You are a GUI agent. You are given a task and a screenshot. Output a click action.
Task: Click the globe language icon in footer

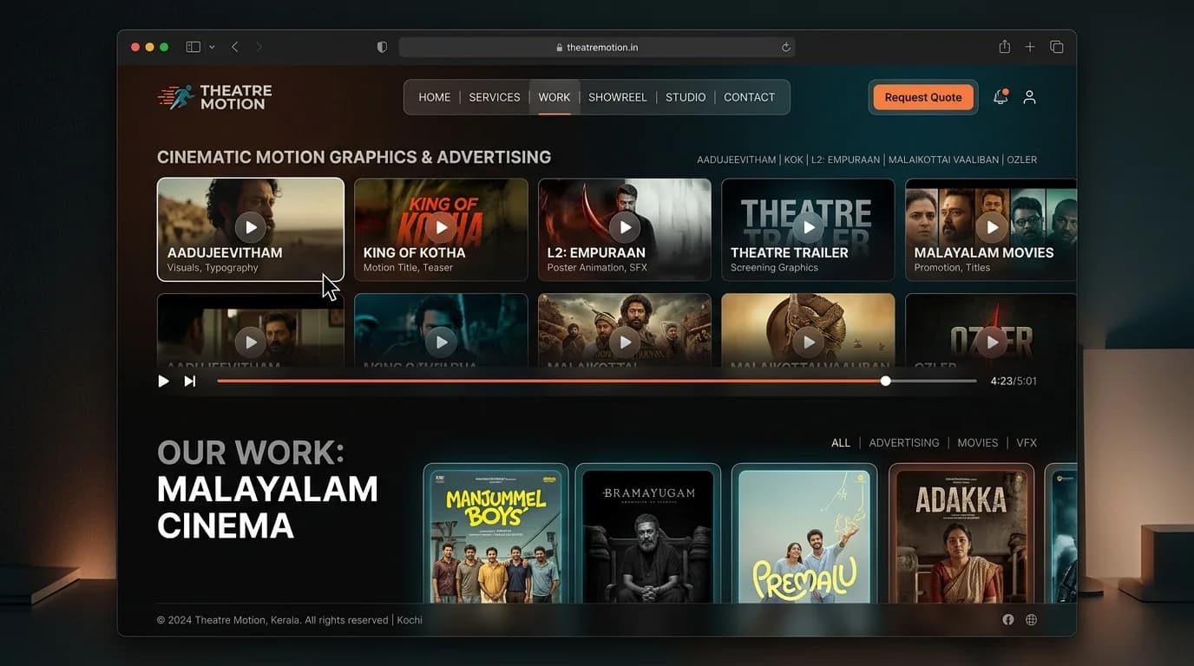[x=1032, y=620]
